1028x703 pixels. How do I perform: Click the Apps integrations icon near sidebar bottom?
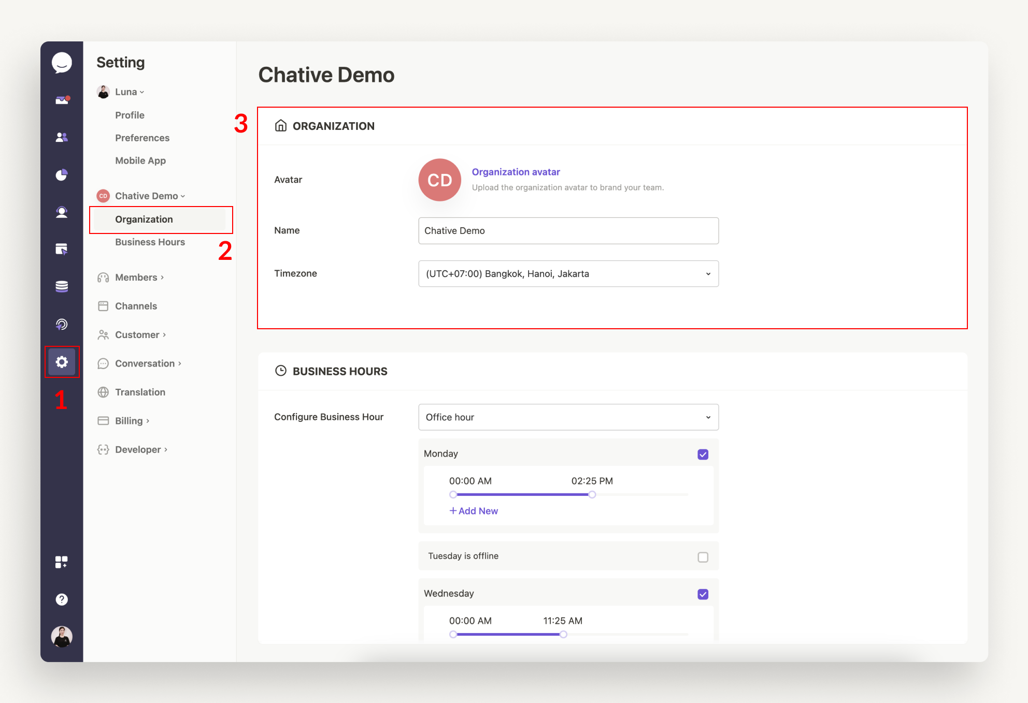(62, 561)
